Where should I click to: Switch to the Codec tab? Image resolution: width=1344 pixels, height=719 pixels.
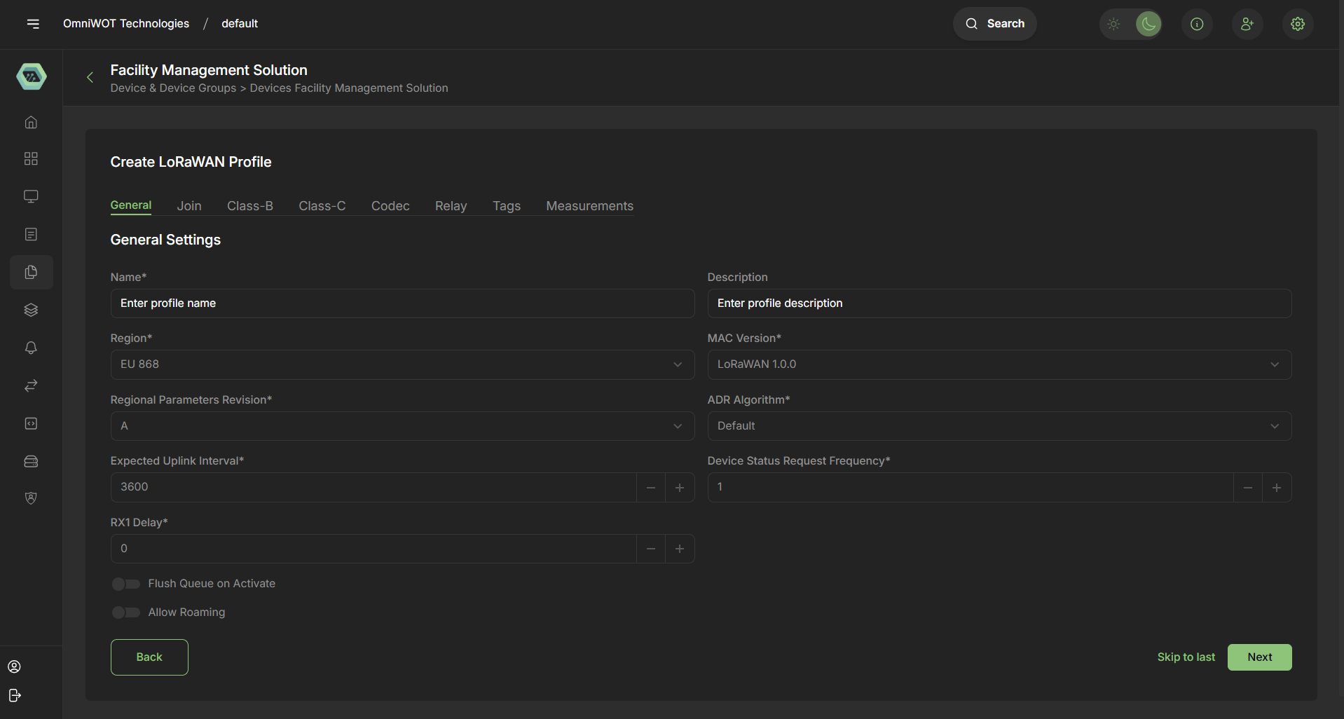click(390, 205)
